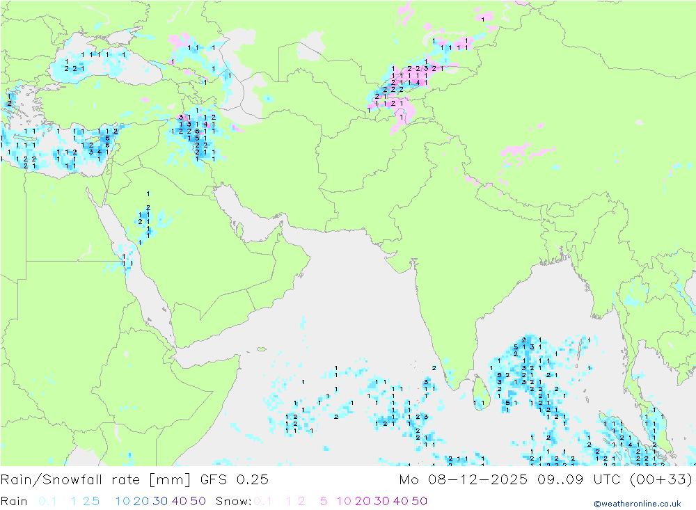Click the 'Snow:' legend label
This screenshot has width=696, height=510.
(x=234, y=501)
